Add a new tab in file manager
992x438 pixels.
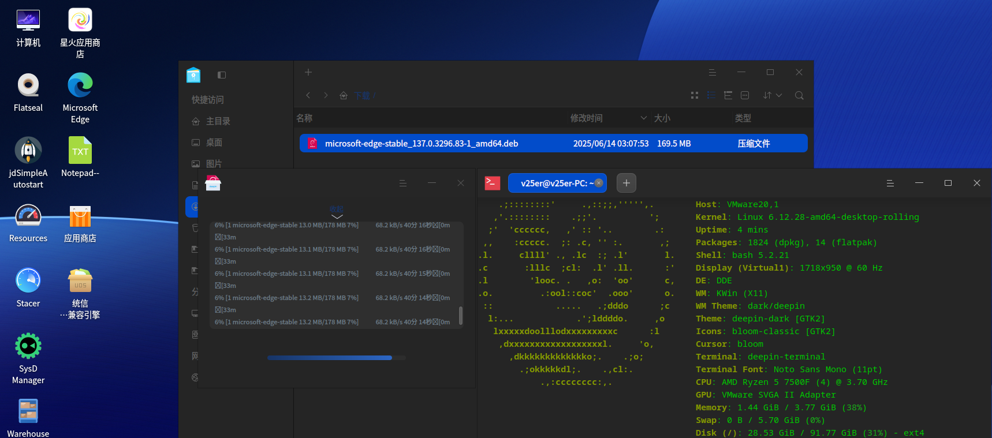click(x=308, y=72)
